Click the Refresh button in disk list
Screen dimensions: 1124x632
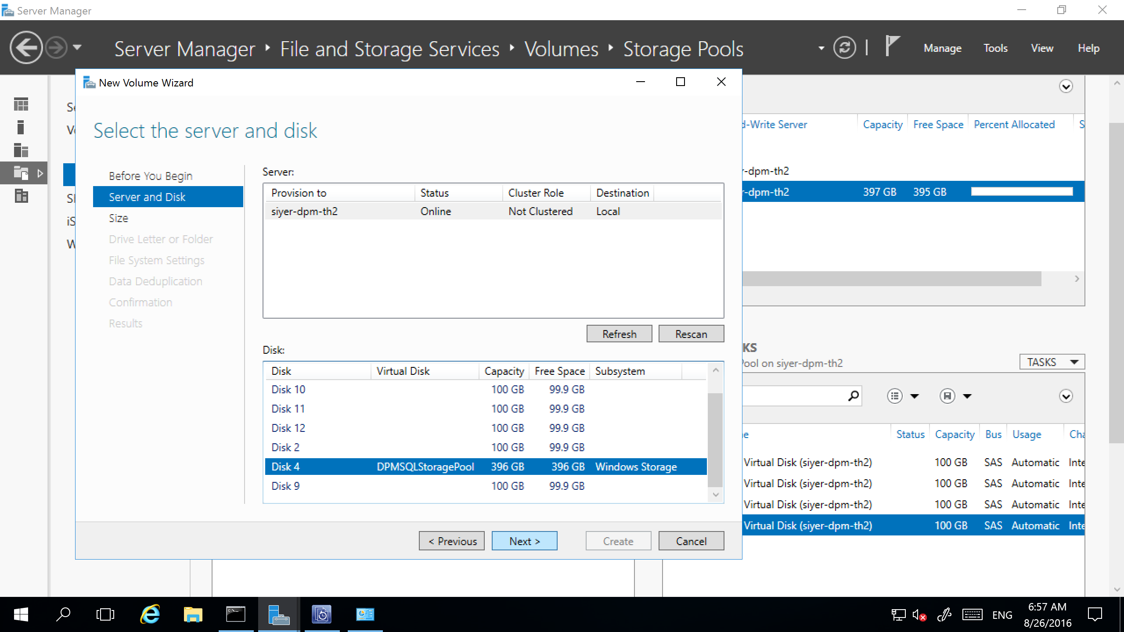(618, 334)
